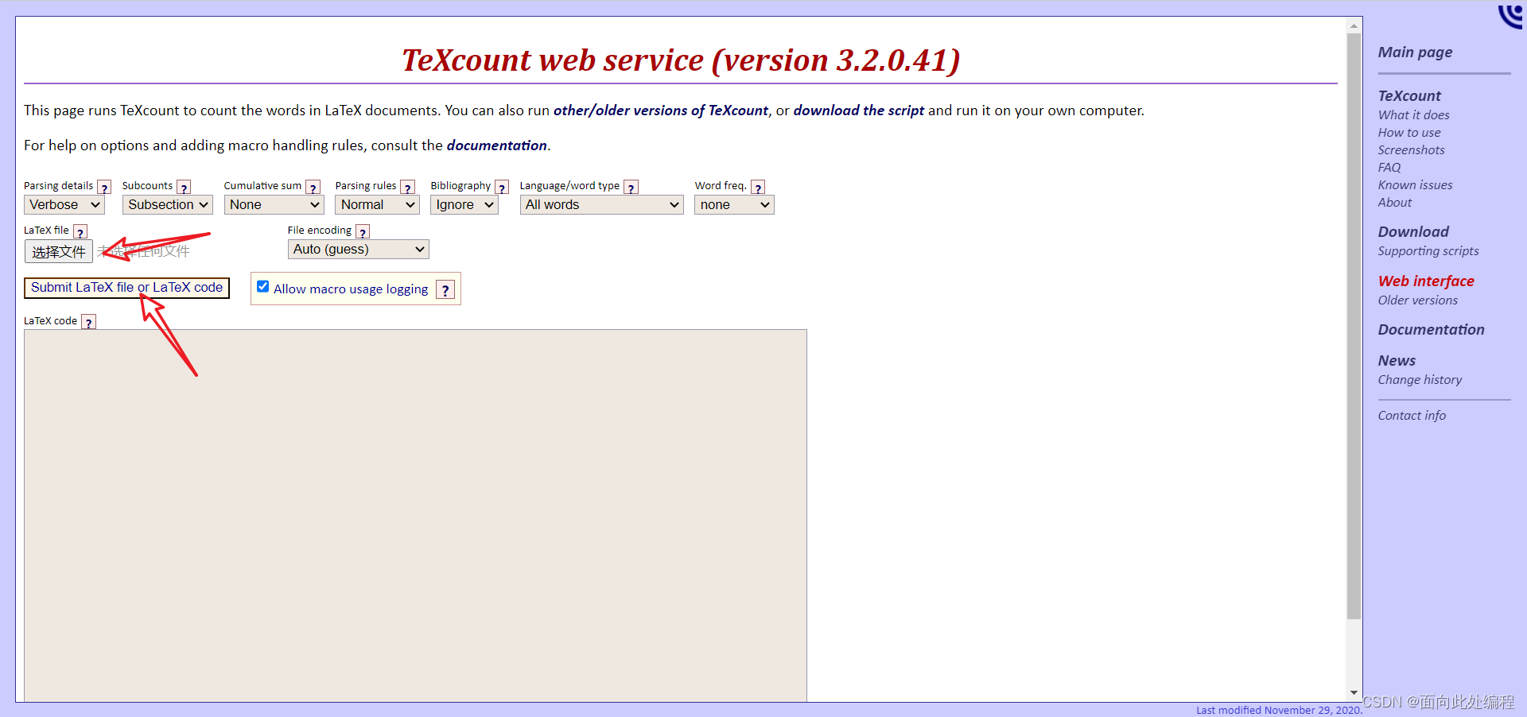Open Documentation sidebar item
This screenshot has width=1527, height=717.
coord(1431,330)
